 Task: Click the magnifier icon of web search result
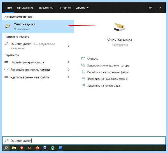point(6,44)
